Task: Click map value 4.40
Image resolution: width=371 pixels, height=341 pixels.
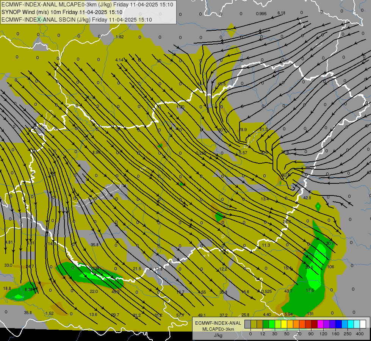Action: click(267, 314)
